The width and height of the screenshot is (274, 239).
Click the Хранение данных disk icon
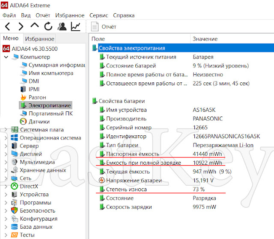14,170
